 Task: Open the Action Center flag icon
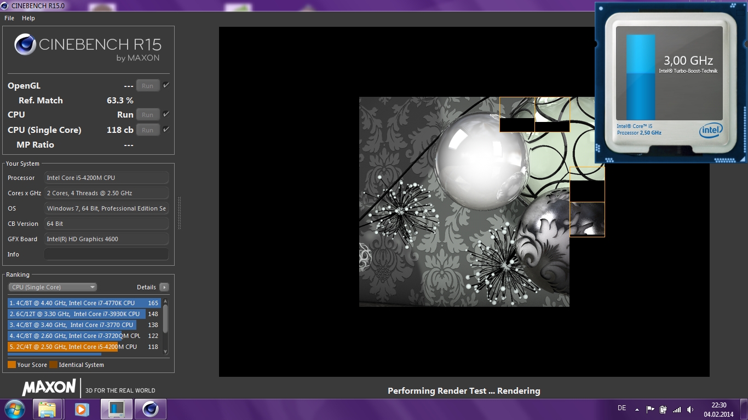(x=651, y=409)
